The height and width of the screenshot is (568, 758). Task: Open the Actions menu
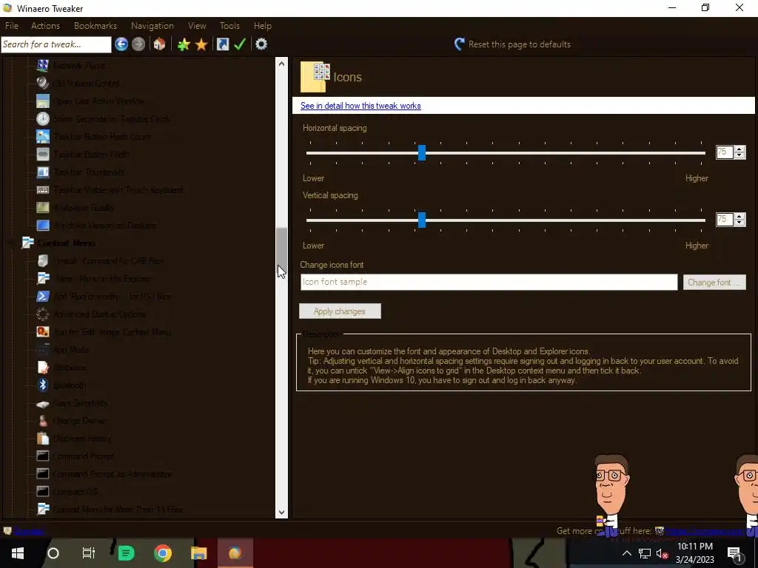[45, 26]
